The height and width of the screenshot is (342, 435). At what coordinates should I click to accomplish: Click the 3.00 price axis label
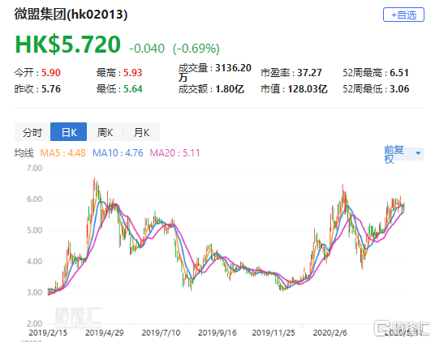coord(34,293)
